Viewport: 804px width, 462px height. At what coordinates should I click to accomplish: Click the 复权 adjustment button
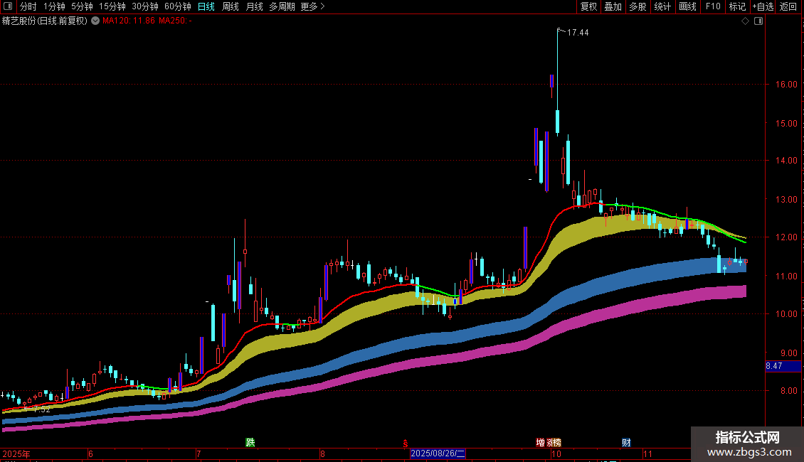(x=588, y=6)
